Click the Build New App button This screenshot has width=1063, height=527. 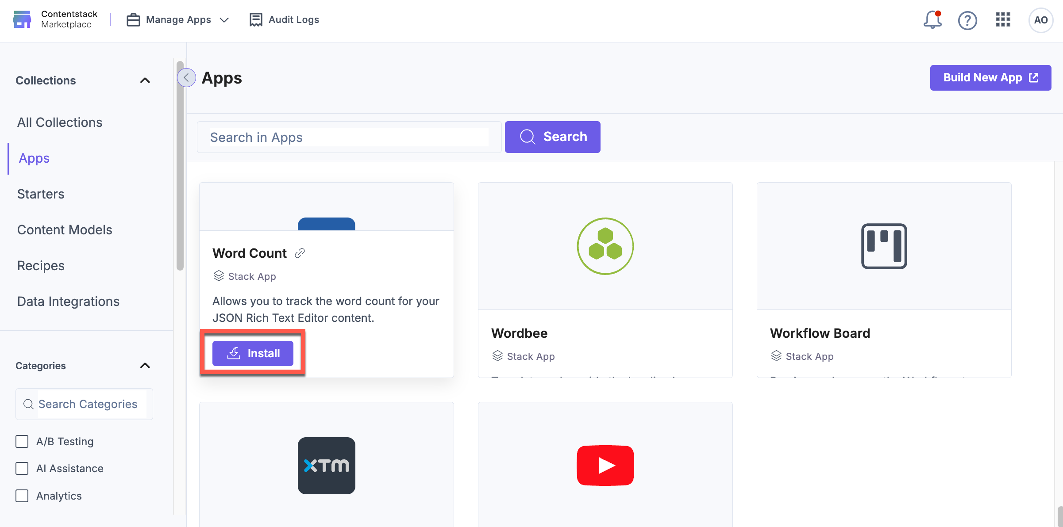[990, 78]
